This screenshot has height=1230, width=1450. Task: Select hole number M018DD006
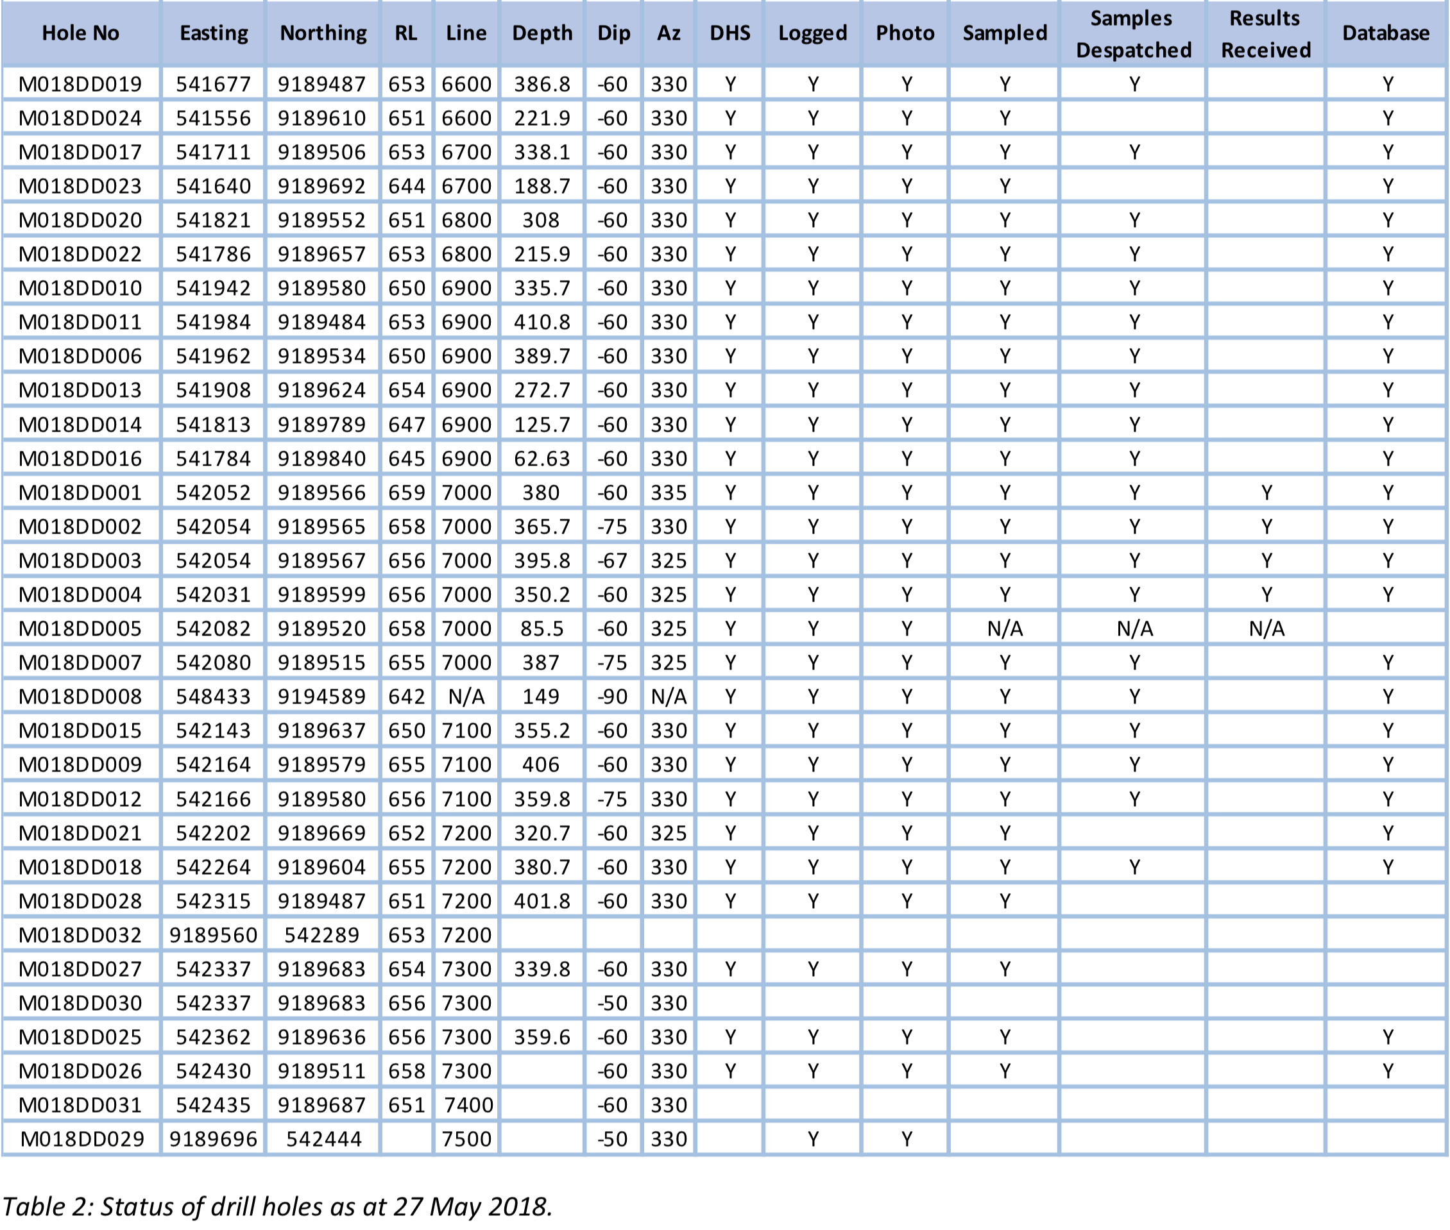pyautogui.click(x=80, y=357)
